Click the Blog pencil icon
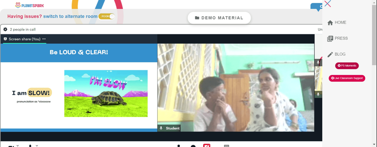 [x=330, y=55]
